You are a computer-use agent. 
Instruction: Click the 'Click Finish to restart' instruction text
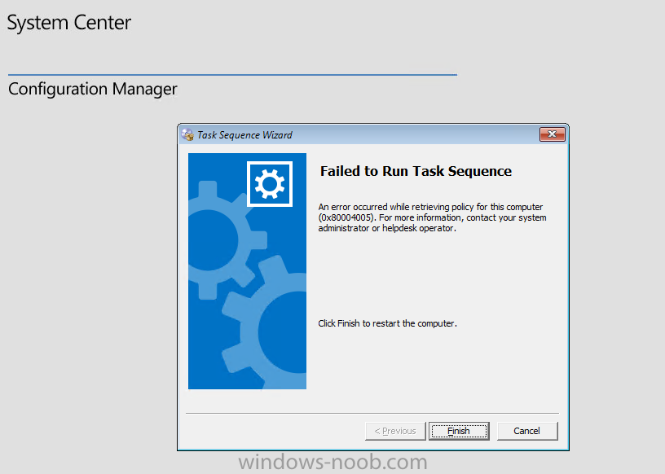[387, 323]
